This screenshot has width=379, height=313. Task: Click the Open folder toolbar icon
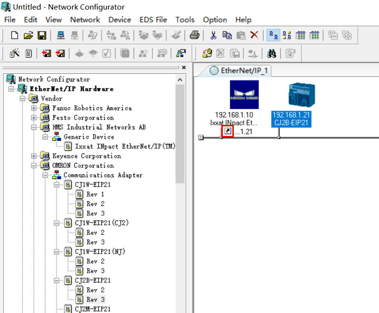[x=28, y=35]
